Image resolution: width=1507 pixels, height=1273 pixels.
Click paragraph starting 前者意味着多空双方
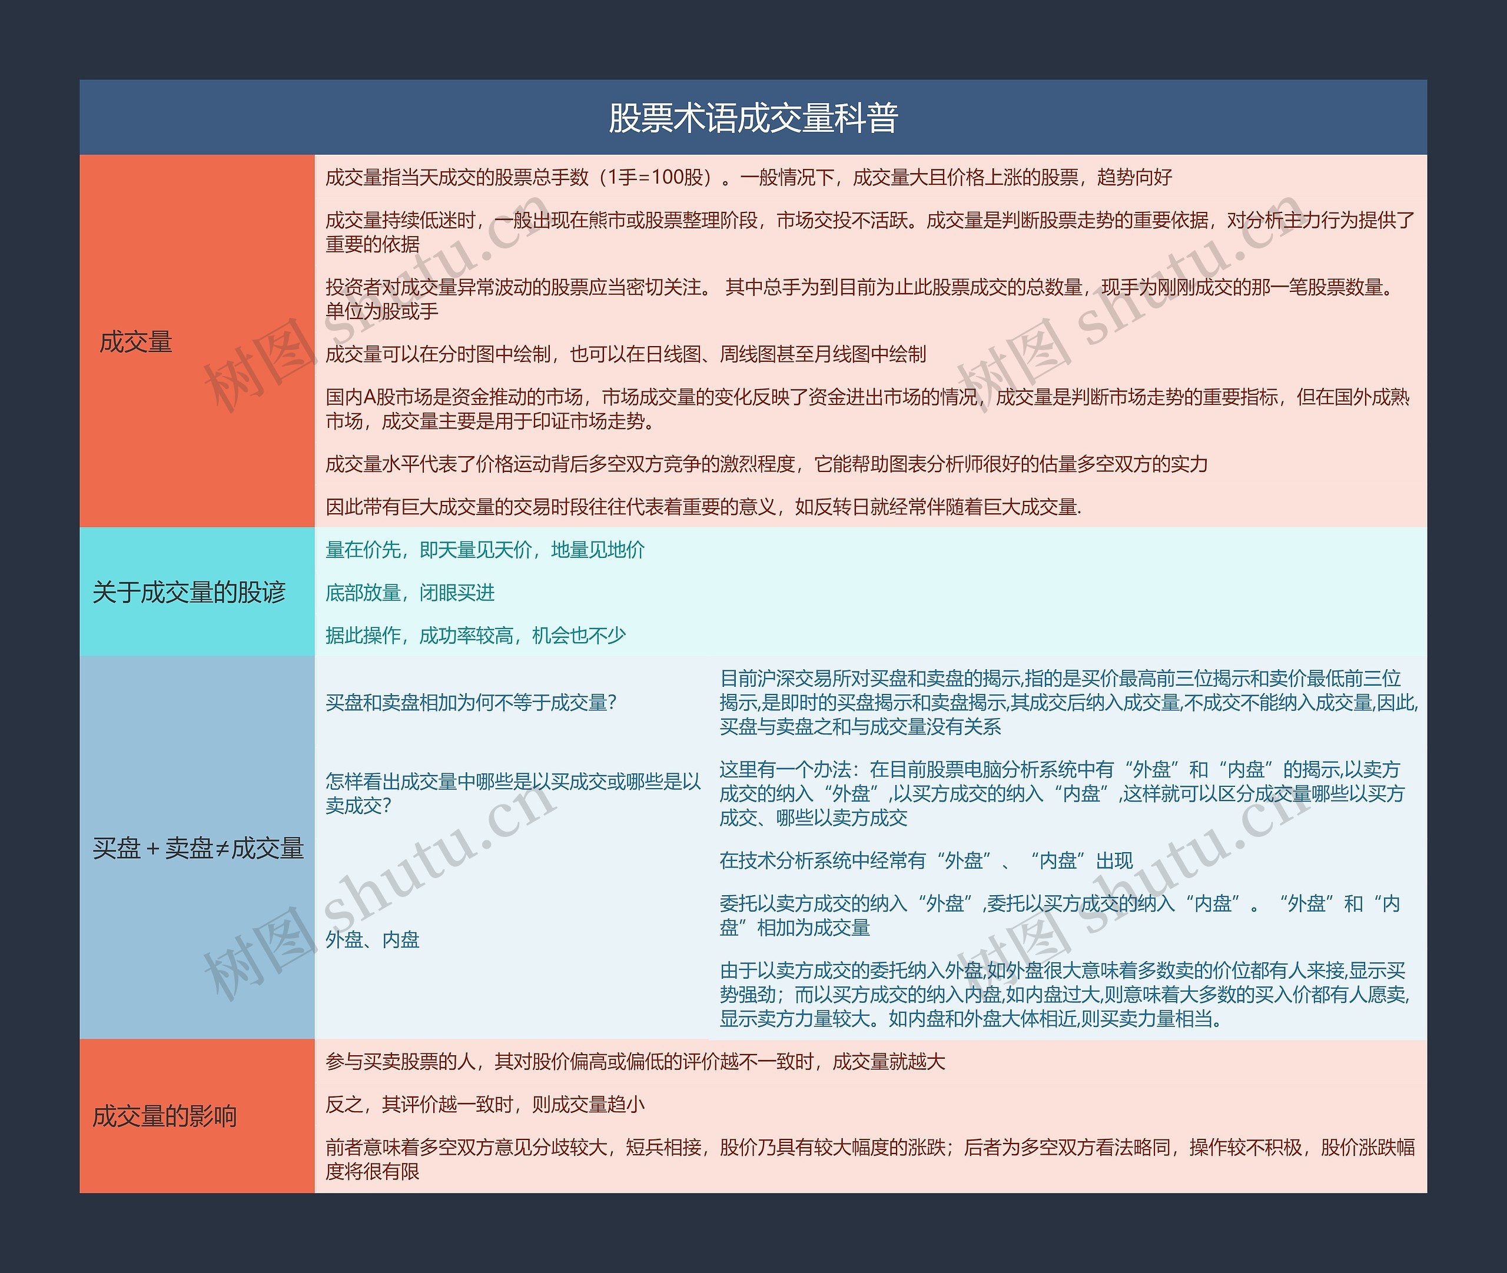(869, 1159)
